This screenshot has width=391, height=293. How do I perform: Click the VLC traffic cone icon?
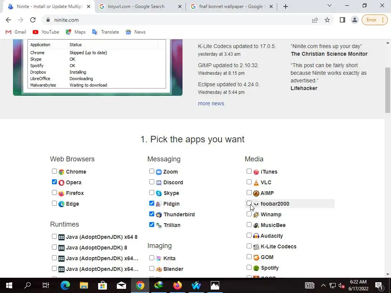tap(256, 183)
